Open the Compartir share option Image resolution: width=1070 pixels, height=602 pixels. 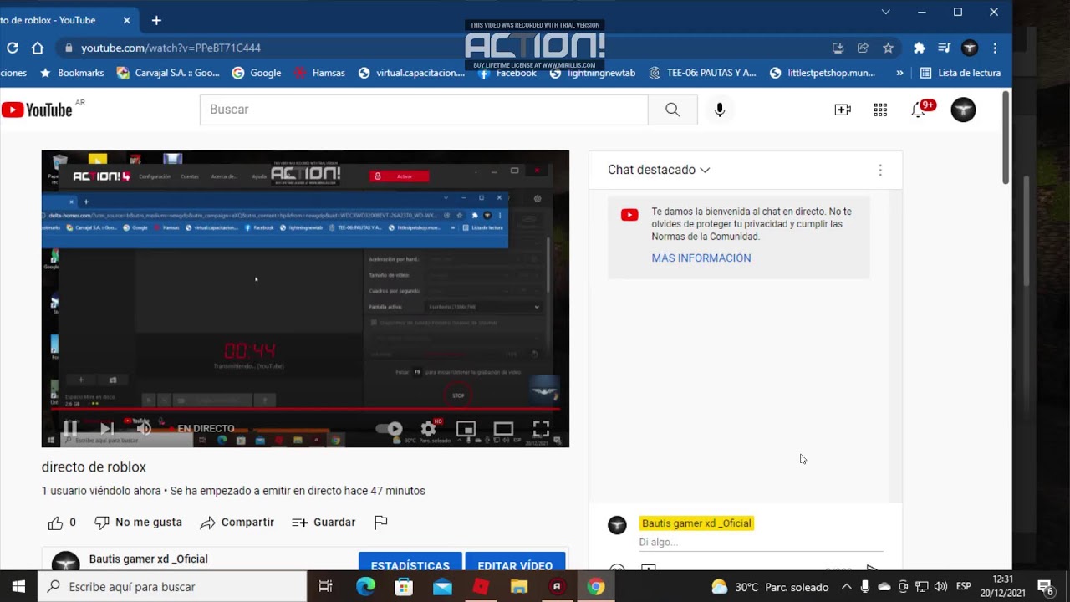[x=237, y=523]
